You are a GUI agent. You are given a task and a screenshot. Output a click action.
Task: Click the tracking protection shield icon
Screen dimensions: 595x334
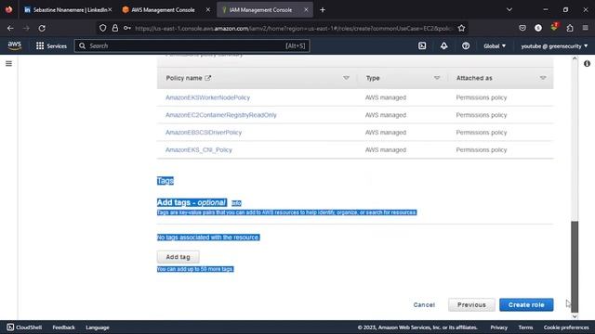[x=103, y=28]
